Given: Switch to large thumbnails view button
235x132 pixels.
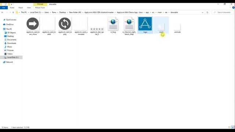Looking at the screenshot, I should [232, 127].
